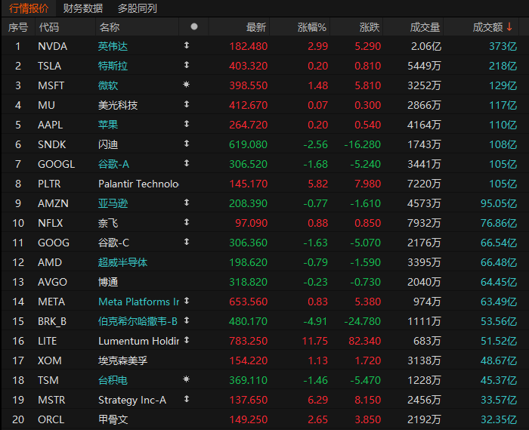This screenshot has height=430, width=529.
Task: Click latest price 783.250
Action: [249, 341]
